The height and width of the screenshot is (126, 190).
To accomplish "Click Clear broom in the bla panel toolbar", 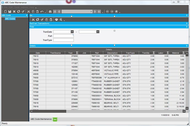I will coord(42,20).
